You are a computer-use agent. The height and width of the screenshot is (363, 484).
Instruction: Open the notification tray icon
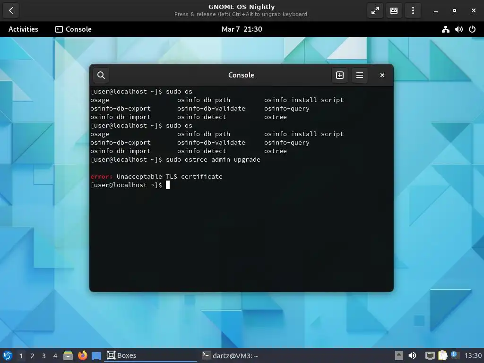[454, 355]
